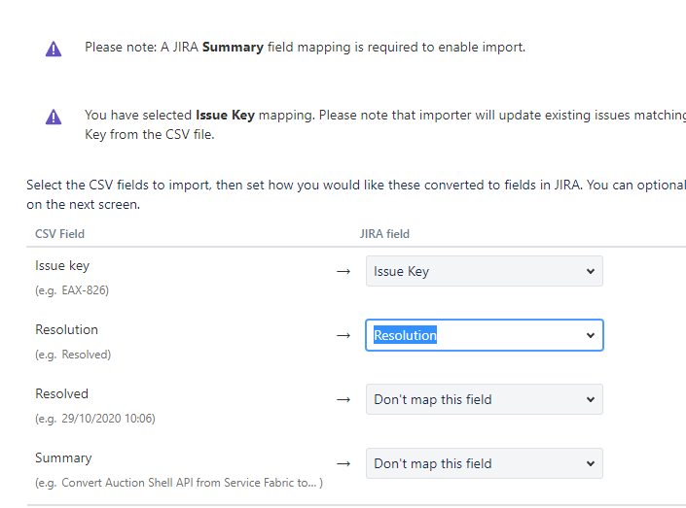The width and height of the screenshot is (686, 508).
Task: Click the arrow icon in the Resolved row
Action: (x=343, y=400)
